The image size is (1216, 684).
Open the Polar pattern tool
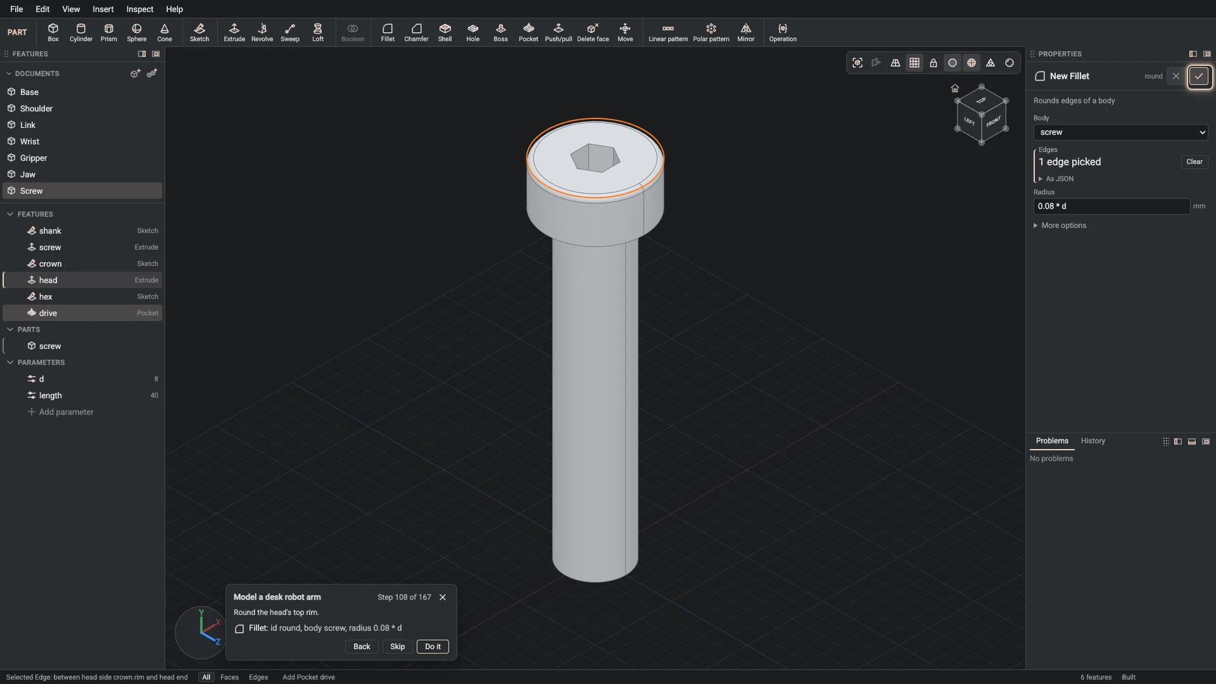tap(711, 32)
